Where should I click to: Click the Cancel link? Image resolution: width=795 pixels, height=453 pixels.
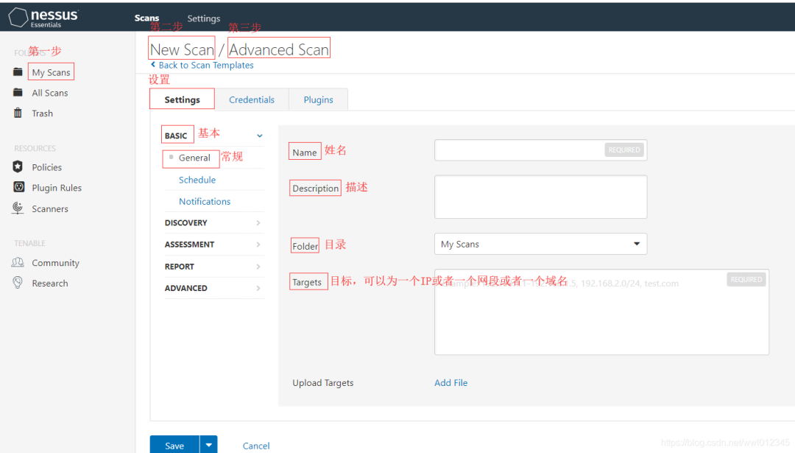[256, 446]
